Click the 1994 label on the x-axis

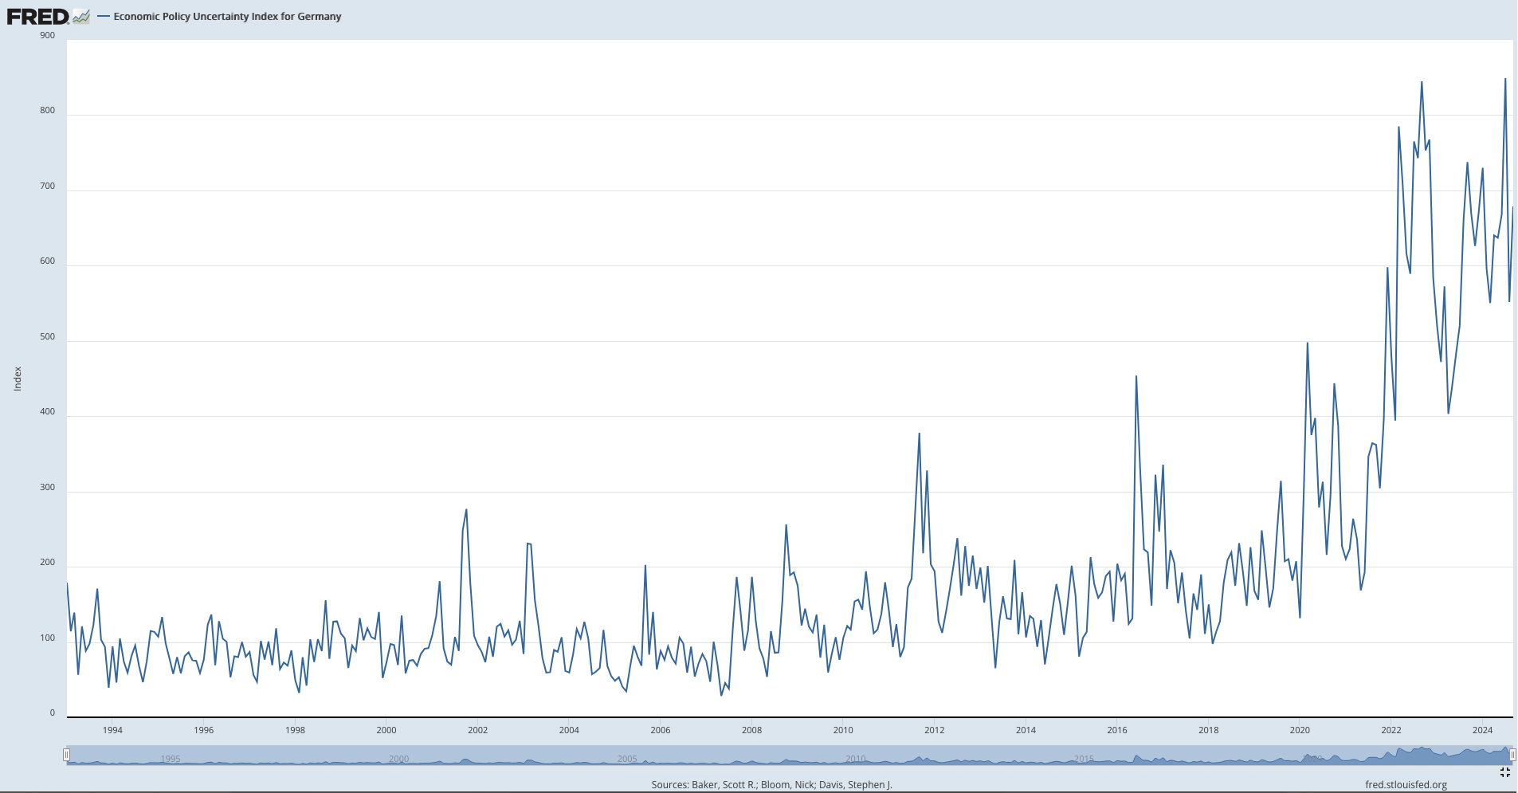(x=112, y=730)
